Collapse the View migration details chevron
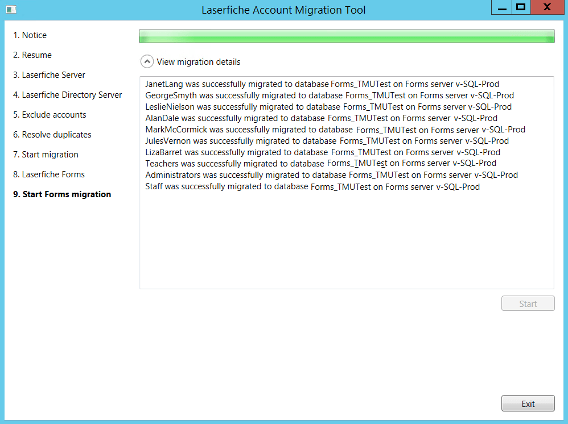 point(147,62)
